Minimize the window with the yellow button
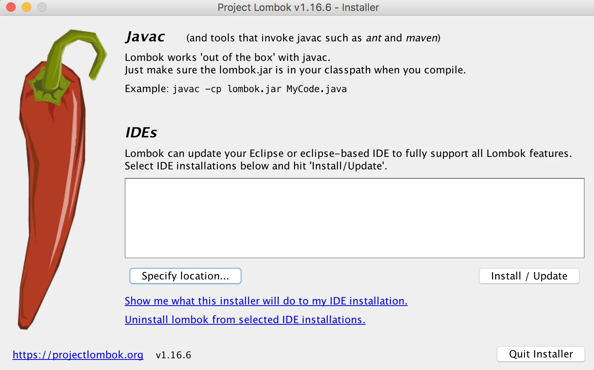The image size is (594, 370). click(27, 7)
